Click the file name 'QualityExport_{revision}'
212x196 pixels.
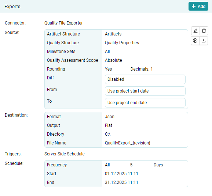pos(128,143)
